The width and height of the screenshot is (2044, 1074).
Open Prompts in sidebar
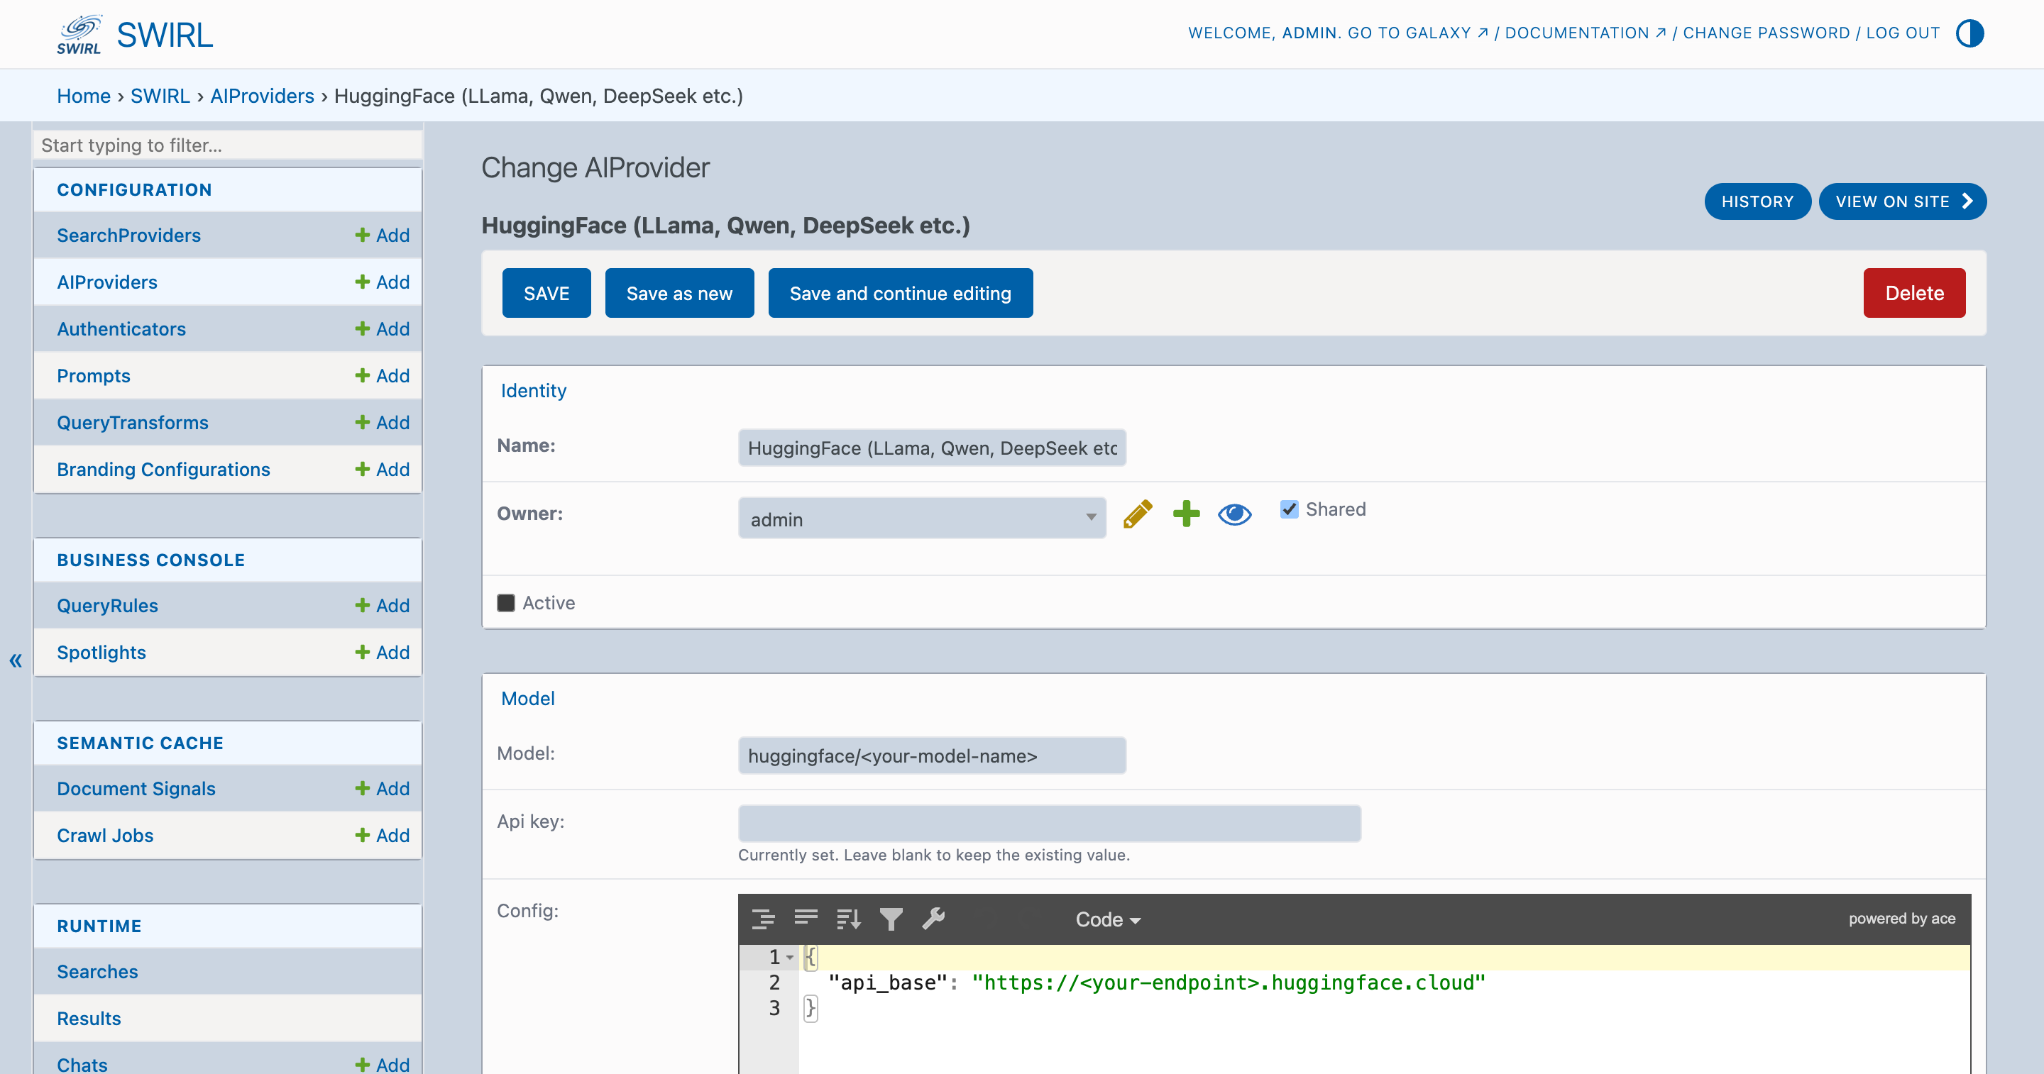(94, 375)
